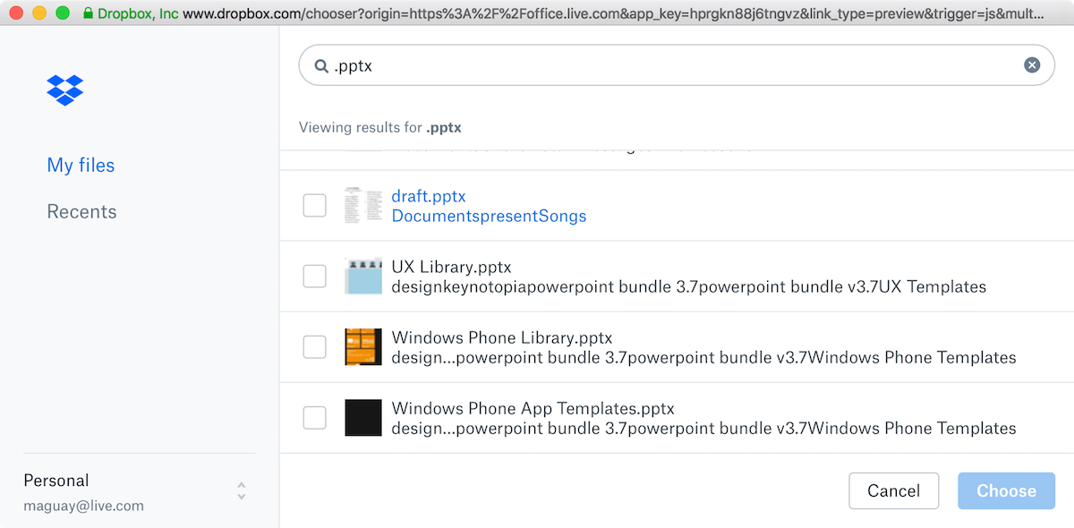Expand the Personal account switcher arrows
This screenshot has width=1074, height=528.
tap(242, 491)
